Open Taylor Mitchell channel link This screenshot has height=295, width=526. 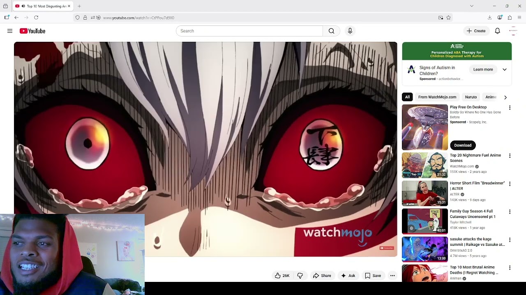(x=461, y=222)
